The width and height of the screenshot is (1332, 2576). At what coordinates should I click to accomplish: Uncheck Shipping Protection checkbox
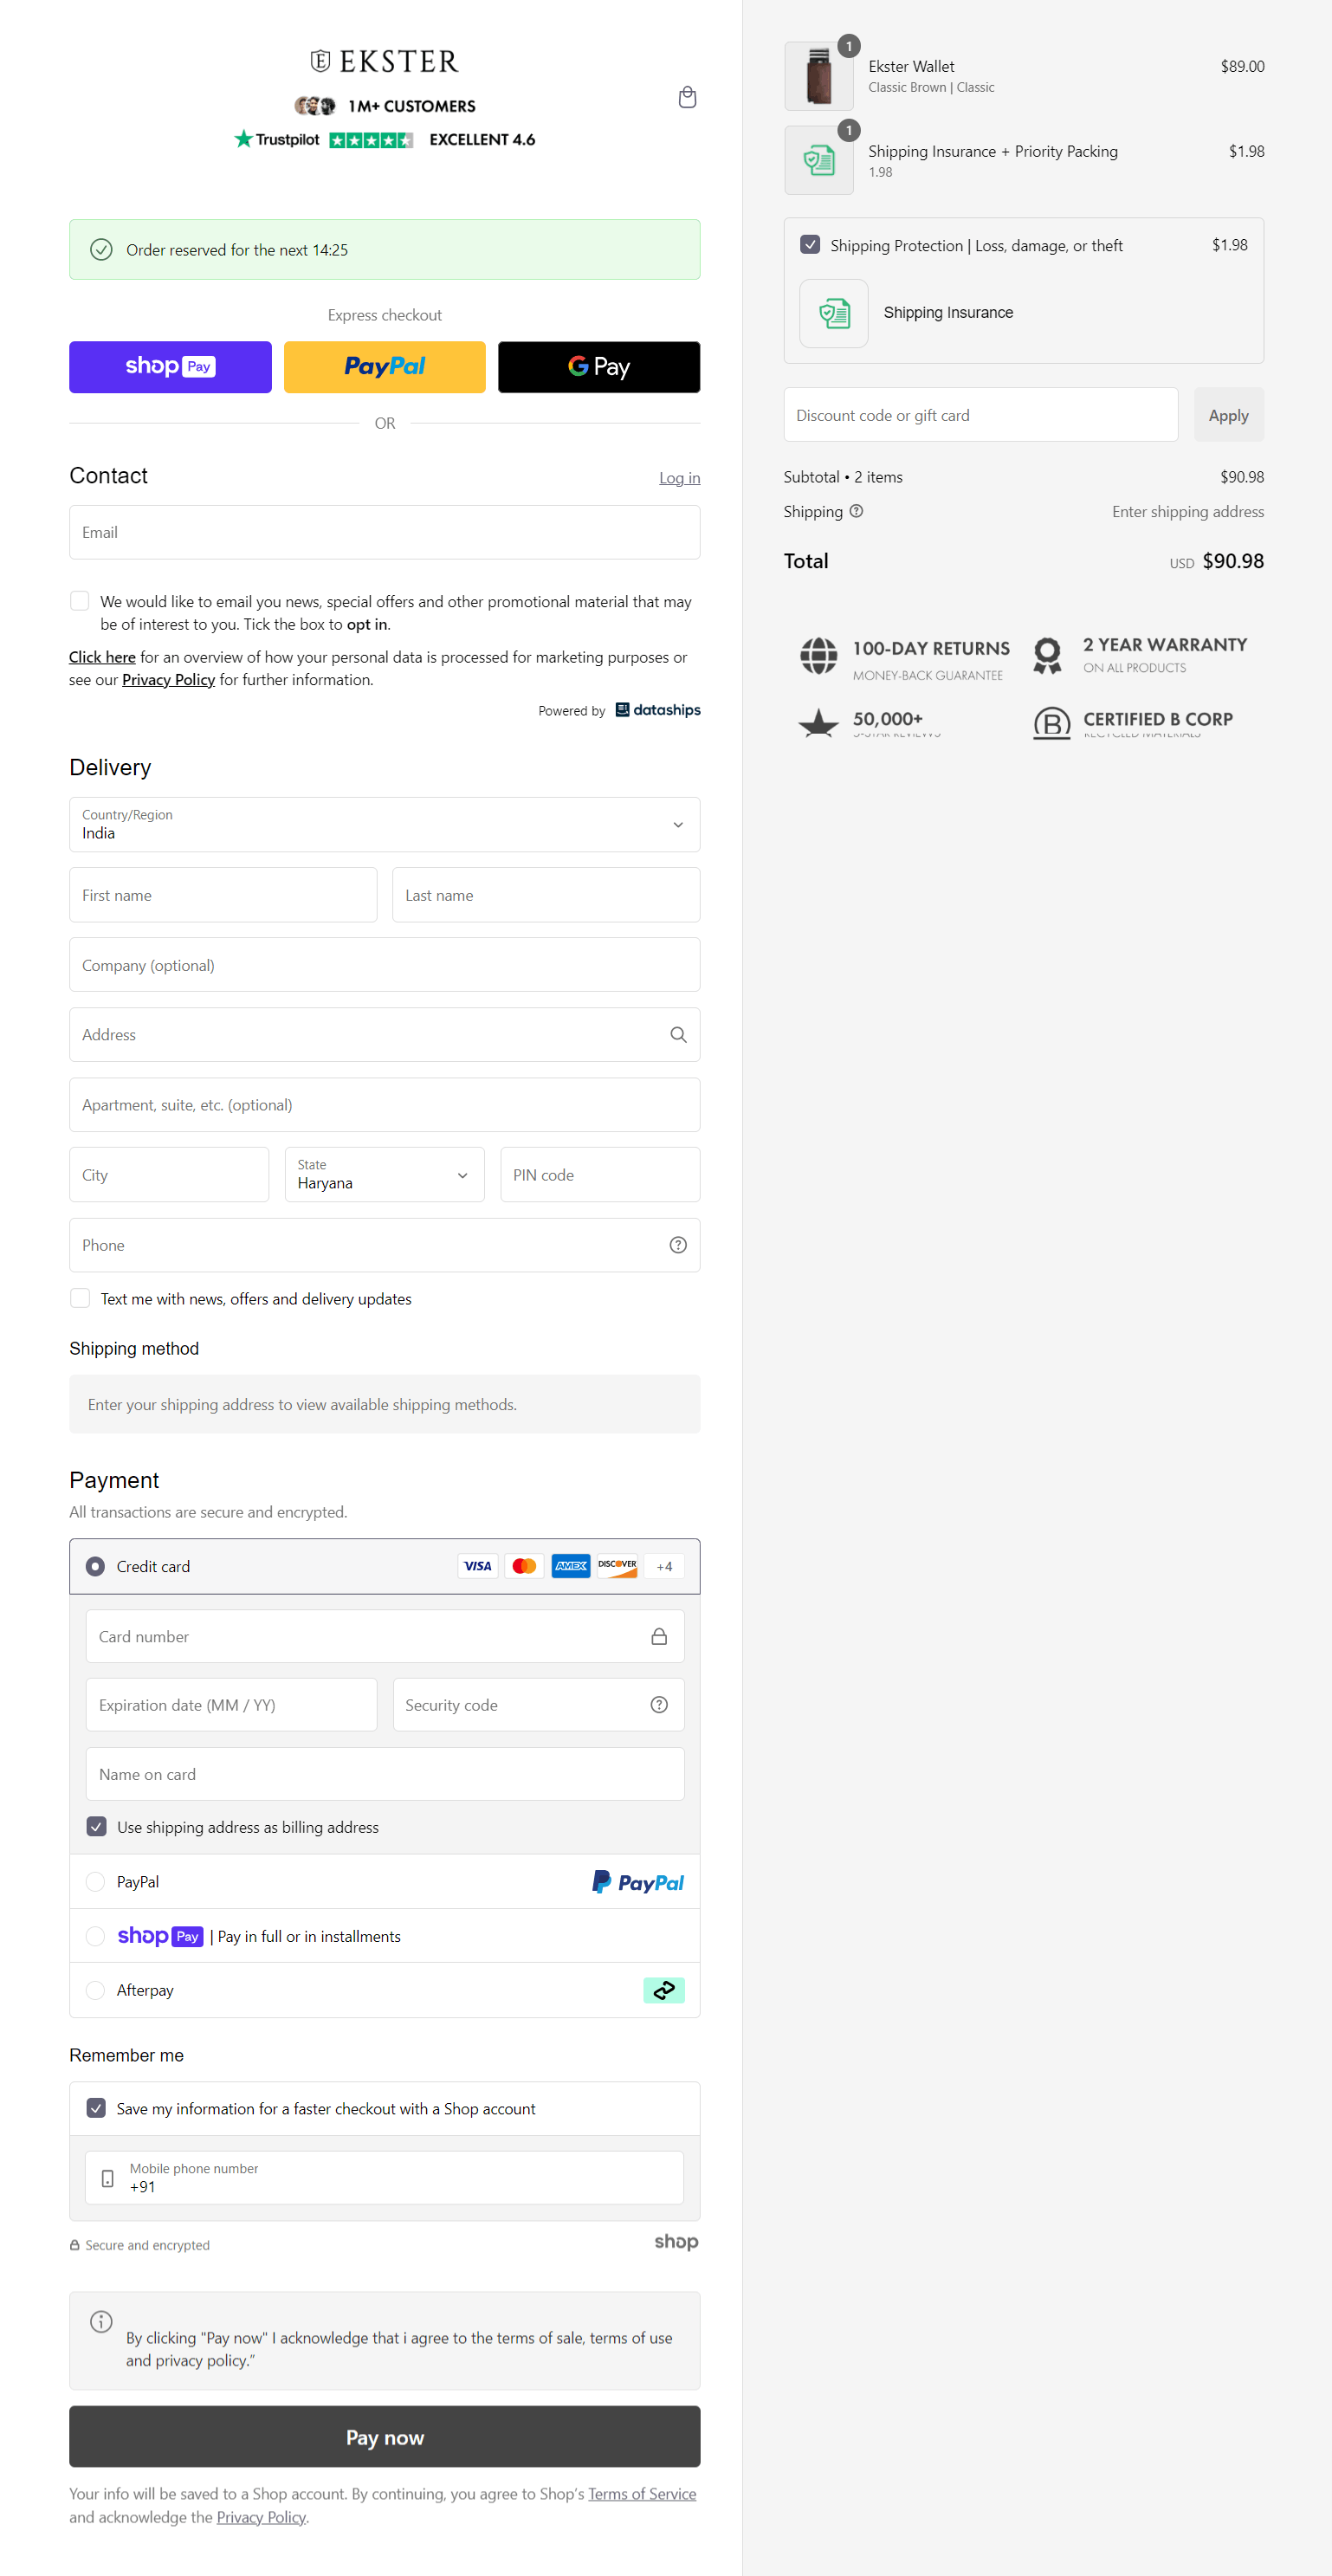pyautogui.click(x=810, y=245)
